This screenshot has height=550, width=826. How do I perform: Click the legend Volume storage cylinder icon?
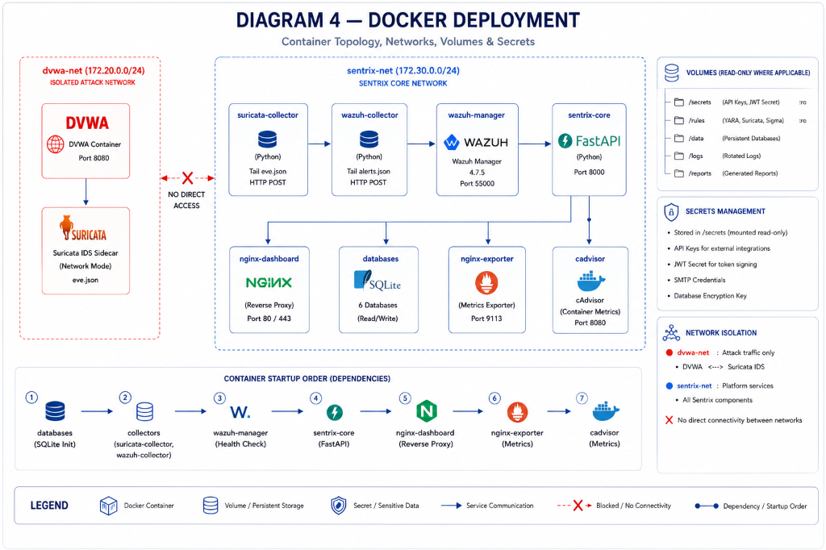[x=211, y=505]
